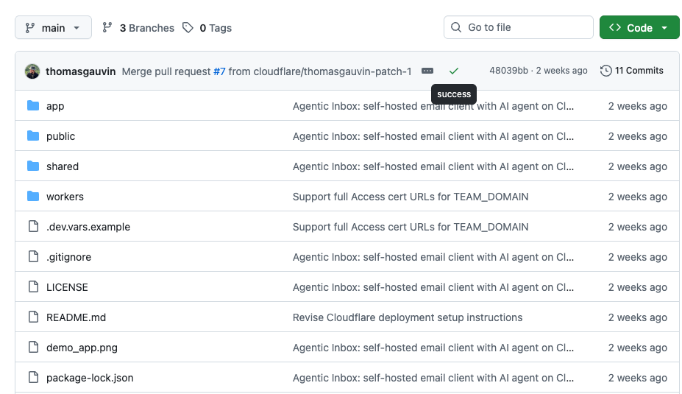Click the LICENSE file icon
The width and height of the screenshot is (682, 394).
(34, 287)
